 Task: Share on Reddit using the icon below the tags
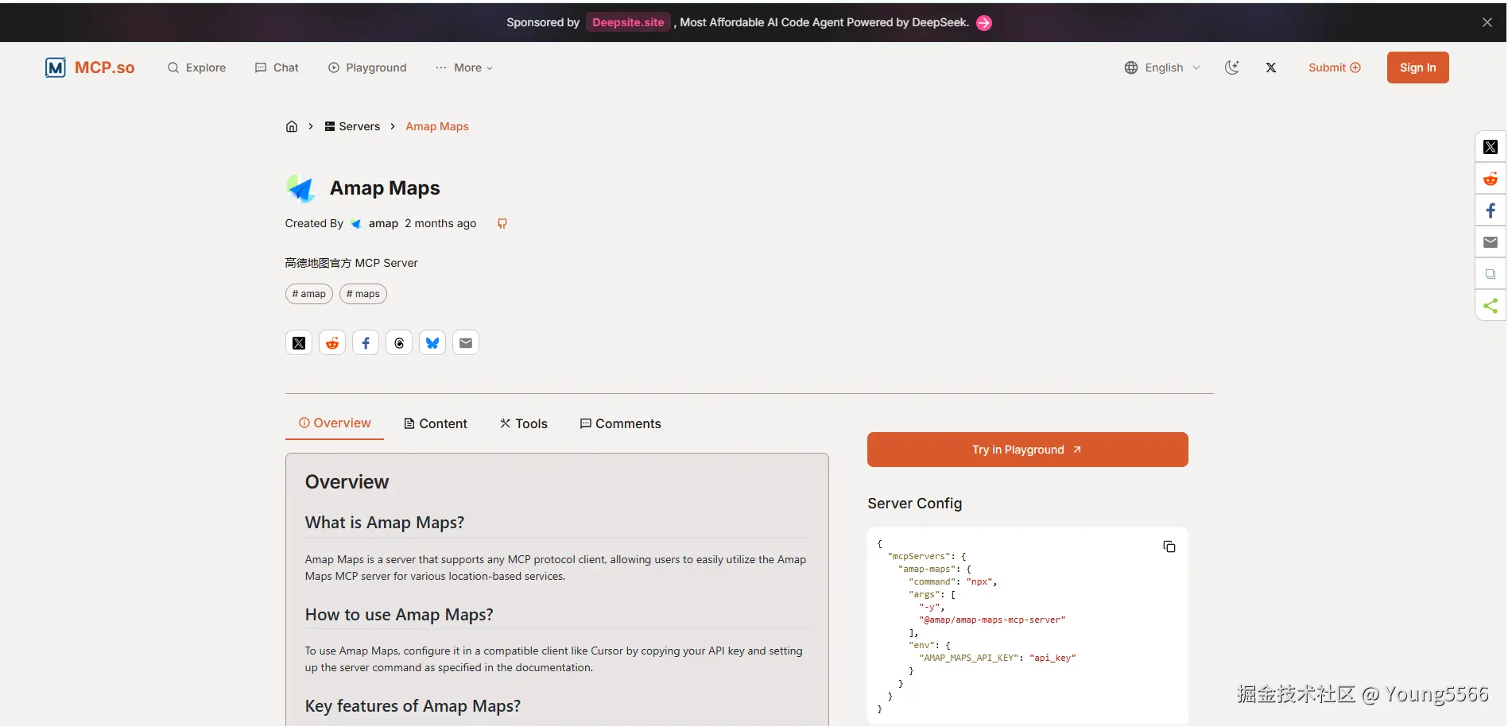pos(332,343)
